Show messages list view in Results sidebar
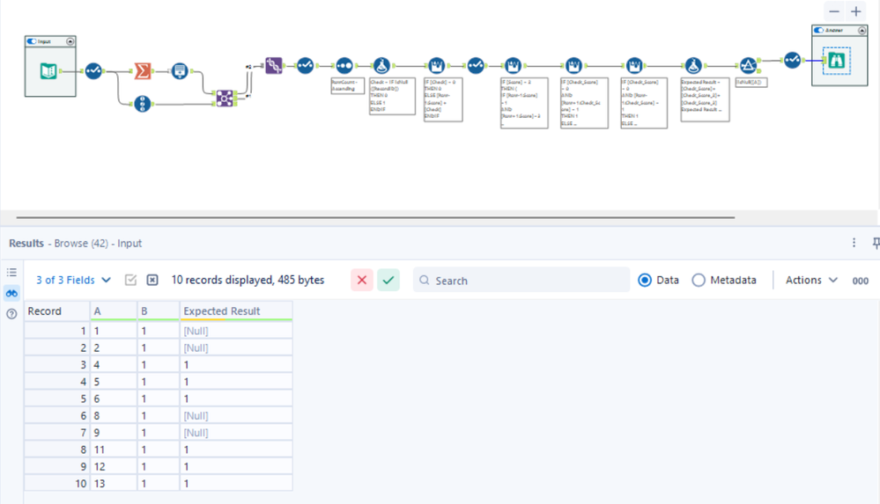The image size is (880, 504). 11,273
